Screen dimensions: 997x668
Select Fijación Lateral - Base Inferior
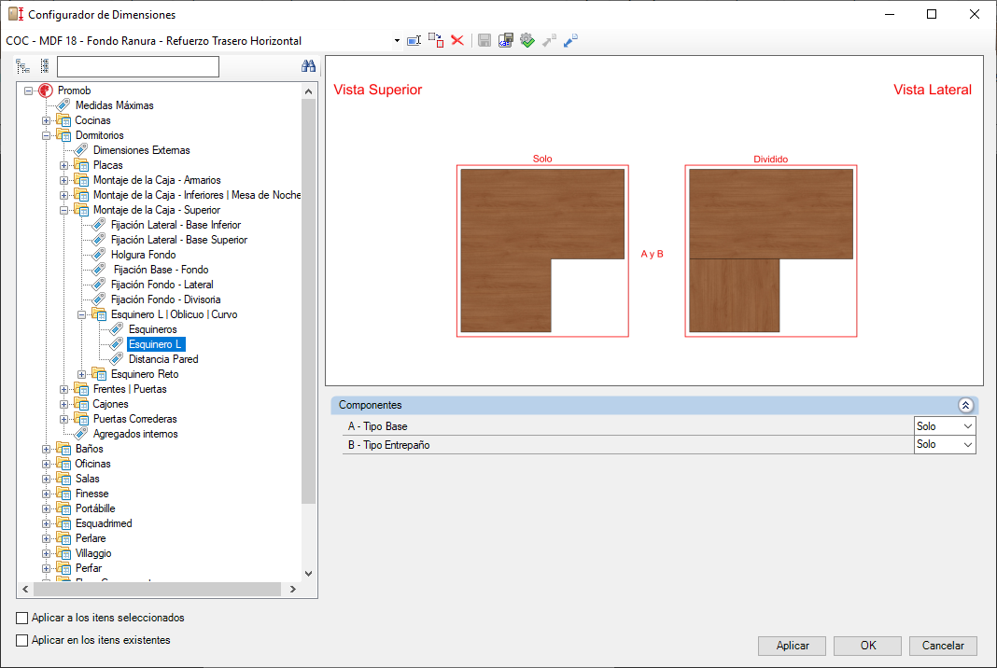coord(176,225)
